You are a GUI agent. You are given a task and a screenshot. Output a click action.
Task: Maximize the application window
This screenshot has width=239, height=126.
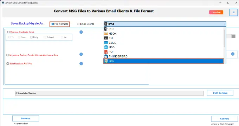[x=228, y=3]
